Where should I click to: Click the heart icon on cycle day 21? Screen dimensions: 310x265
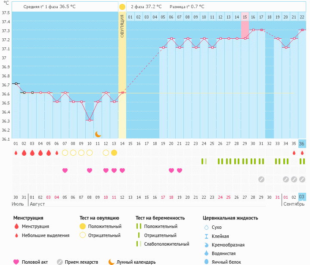click(180, 170)
